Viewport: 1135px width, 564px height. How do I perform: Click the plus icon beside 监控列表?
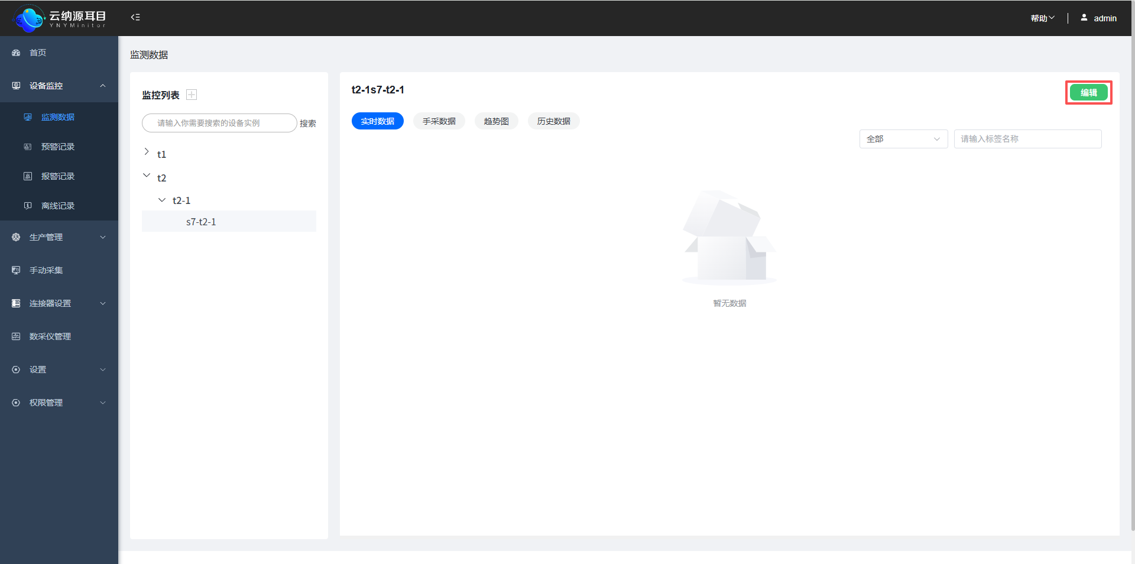(x=192, y=95)
